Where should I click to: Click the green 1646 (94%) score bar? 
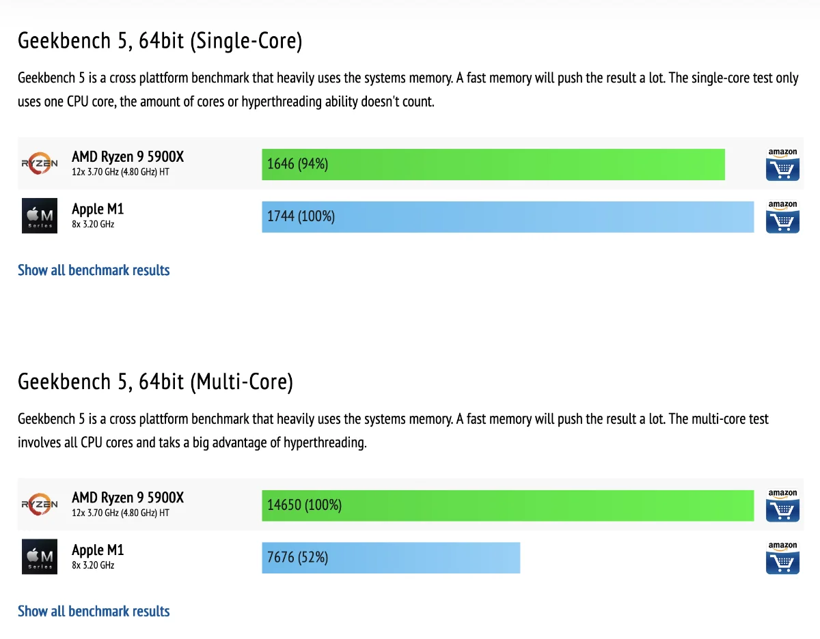tap(493, 165)
